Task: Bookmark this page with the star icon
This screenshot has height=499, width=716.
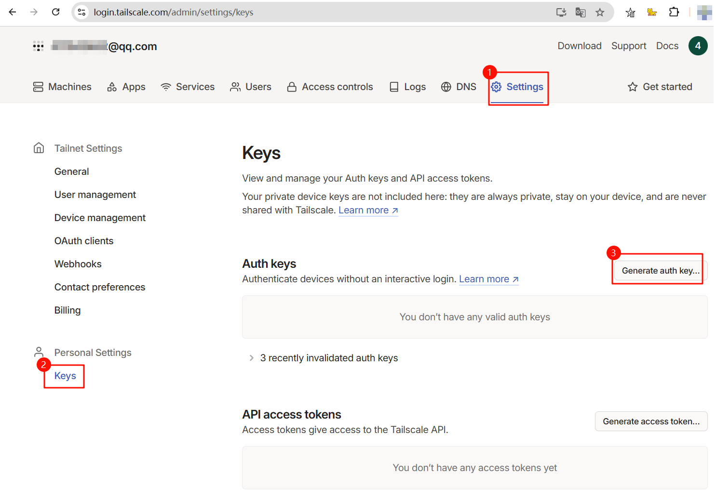Action: [600, 13]
